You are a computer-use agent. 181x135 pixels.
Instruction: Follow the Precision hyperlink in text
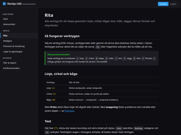point(69,111)
